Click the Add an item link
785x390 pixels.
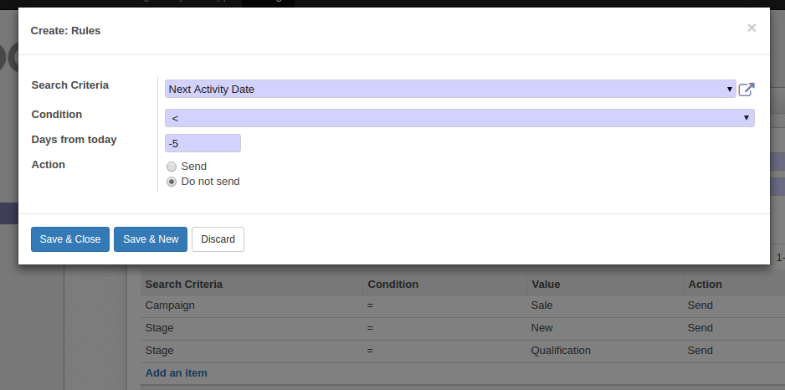(176, 372)
